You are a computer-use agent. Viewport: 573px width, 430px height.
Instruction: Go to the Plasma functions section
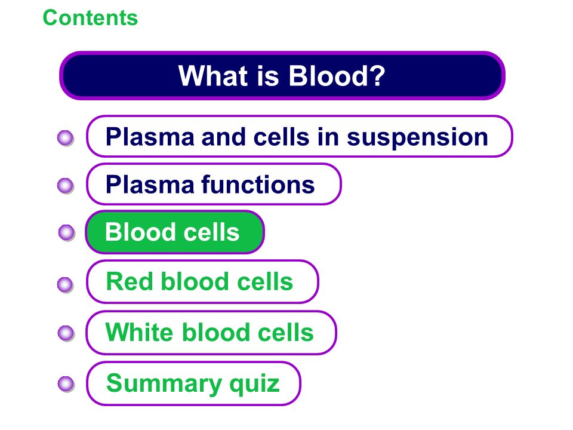tap(214, 184)
